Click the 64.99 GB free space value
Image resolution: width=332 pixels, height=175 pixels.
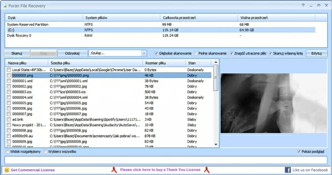pos(247,30)
